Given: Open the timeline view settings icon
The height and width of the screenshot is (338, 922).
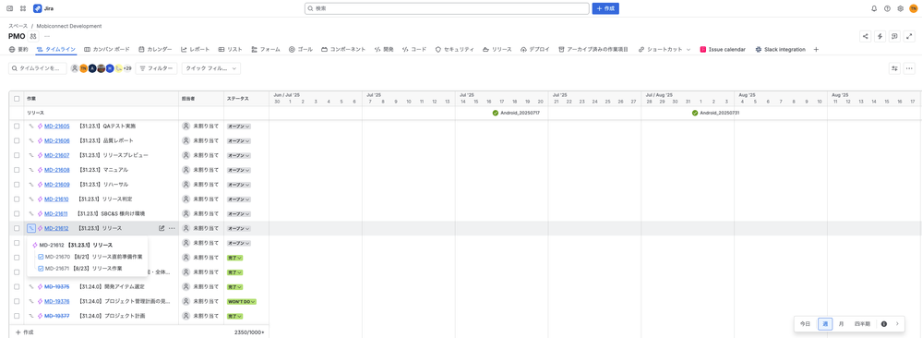Looking at the screenshot, I should [x=894, y=68].
